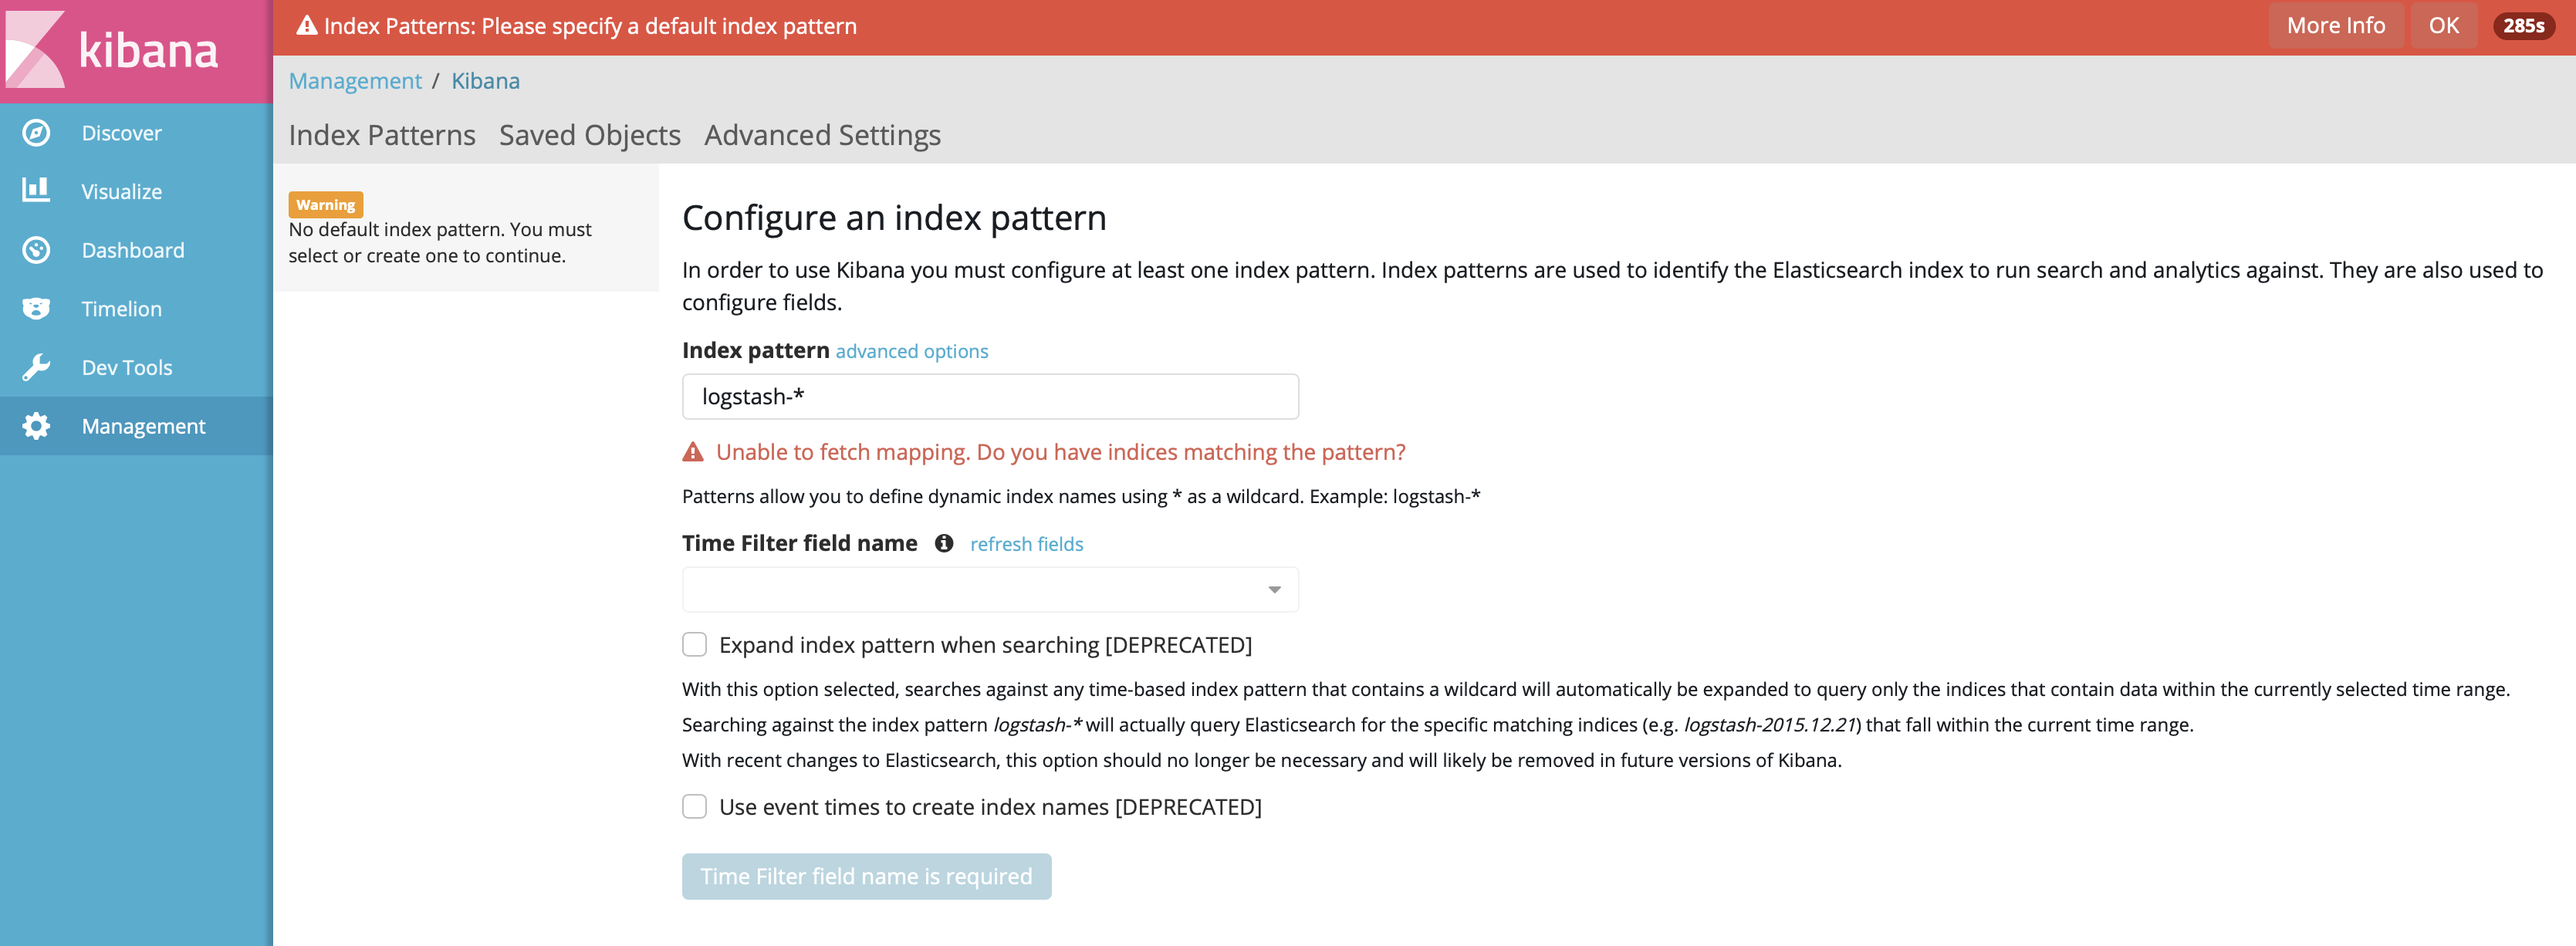Click the Management gear icon

point(36,426)
